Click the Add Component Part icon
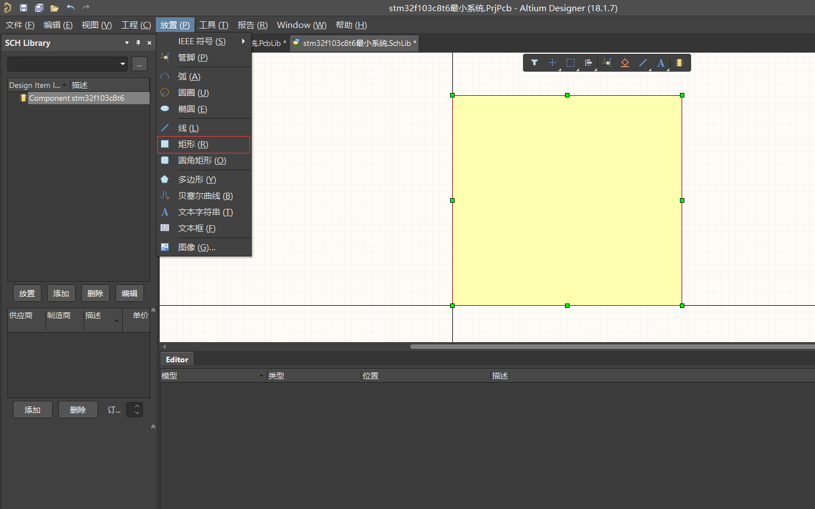 coord(679,63)
